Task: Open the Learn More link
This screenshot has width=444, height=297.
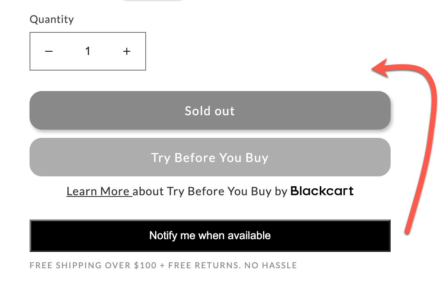Action: click(99, 192)
